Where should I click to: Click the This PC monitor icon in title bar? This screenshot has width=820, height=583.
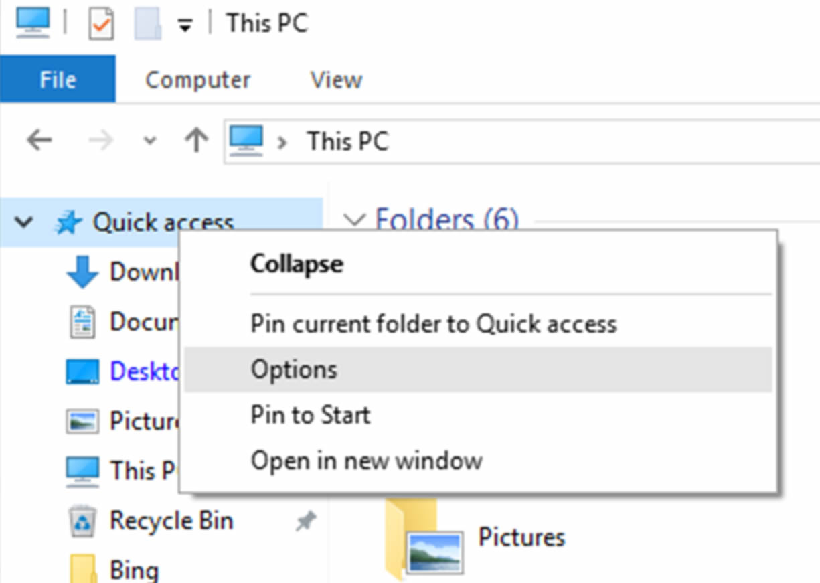coord(33,23)
